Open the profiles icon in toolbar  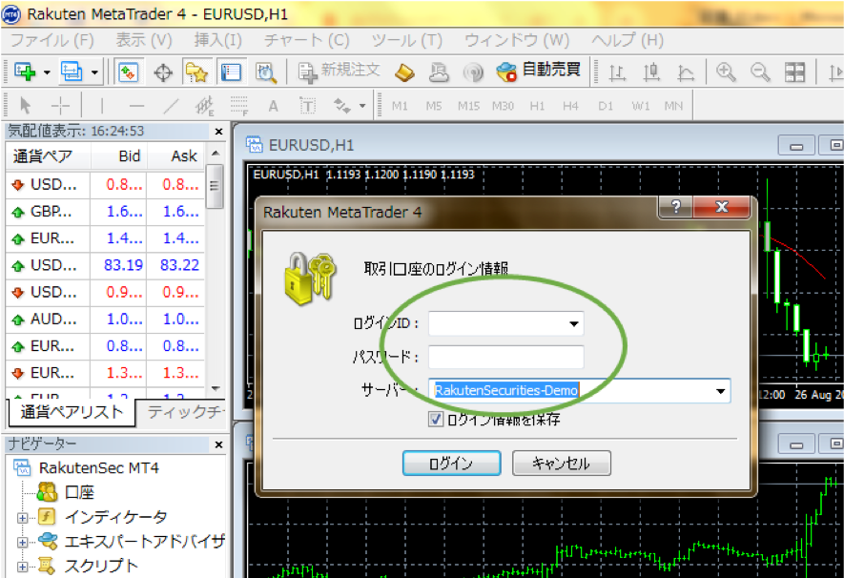[x=72, y=72]
